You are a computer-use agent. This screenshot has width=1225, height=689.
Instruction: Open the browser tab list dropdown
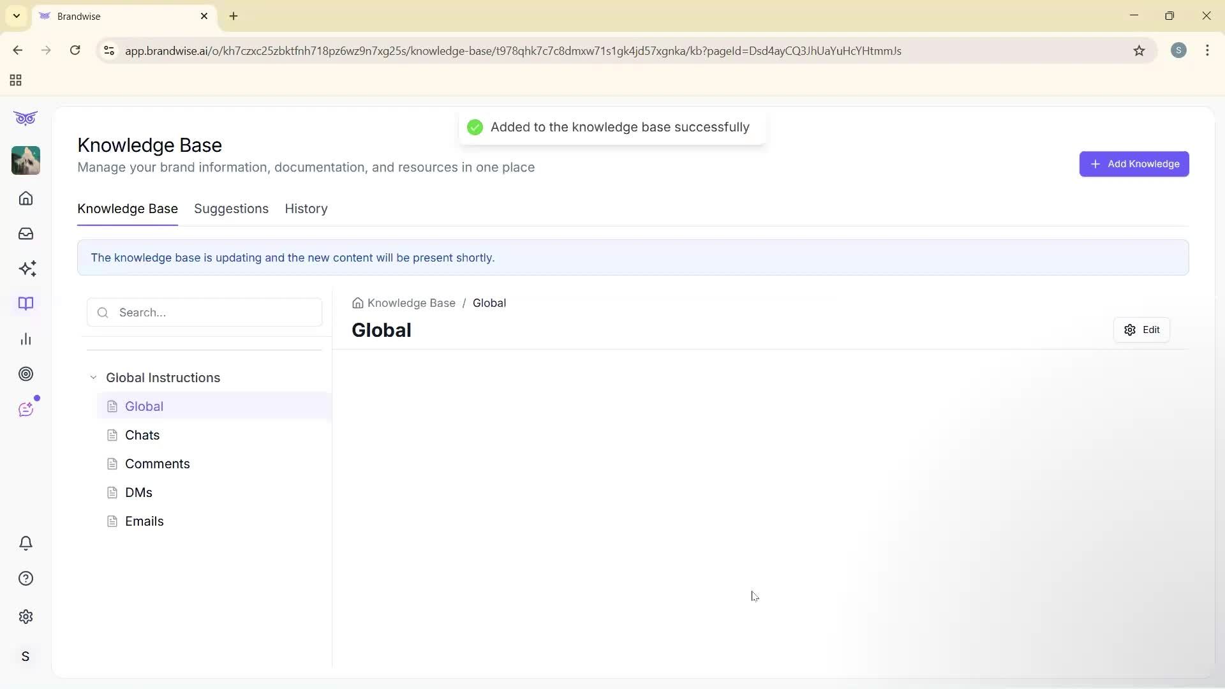16,16
